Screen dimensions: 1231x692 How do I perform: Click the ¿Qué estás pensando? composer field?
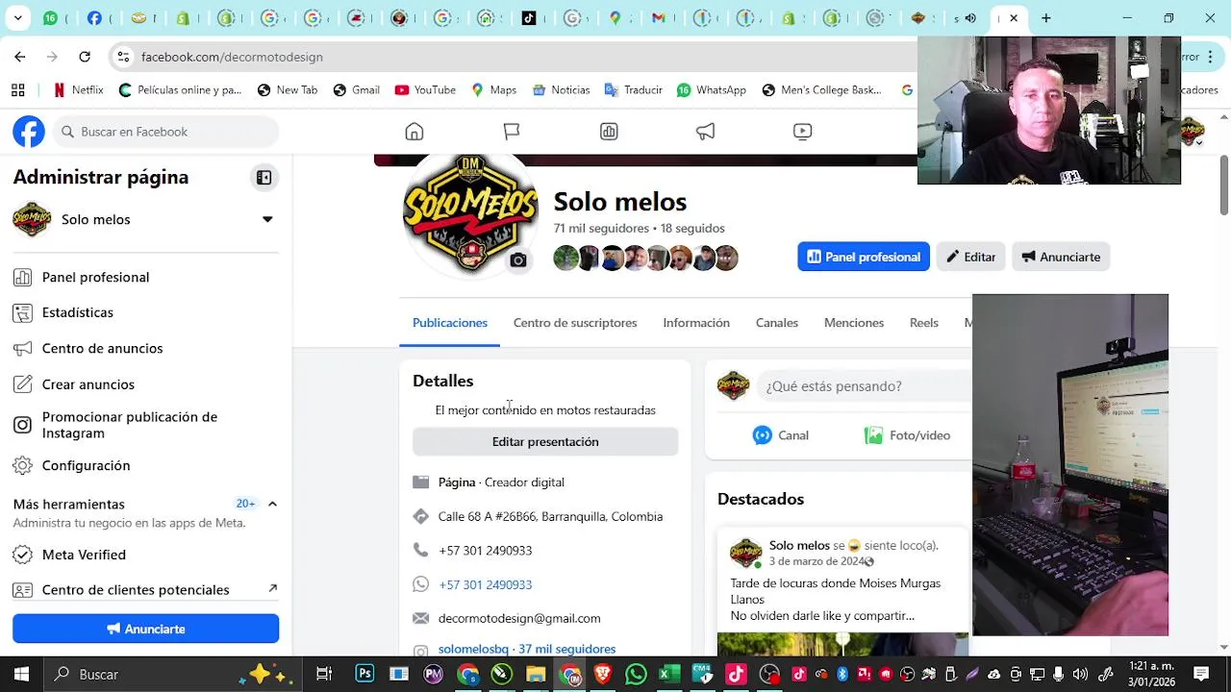pos(864,386)
